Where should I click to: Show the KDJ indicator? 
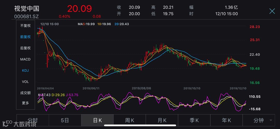(25, 71)
